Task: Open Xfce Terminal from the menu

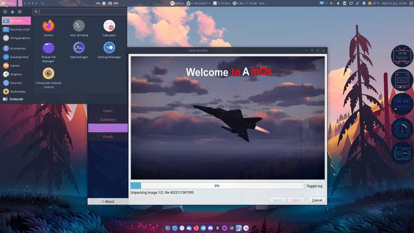Action: 79,28
